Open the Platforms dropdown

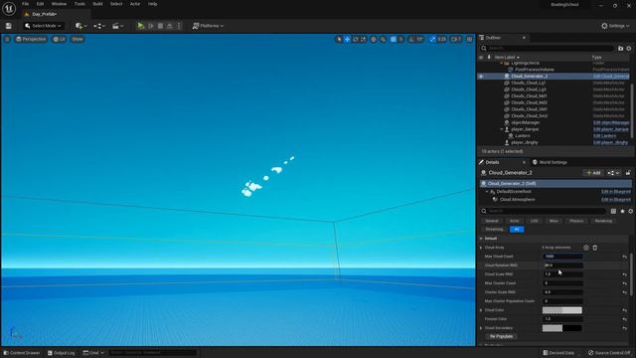(x=208, y=26)
